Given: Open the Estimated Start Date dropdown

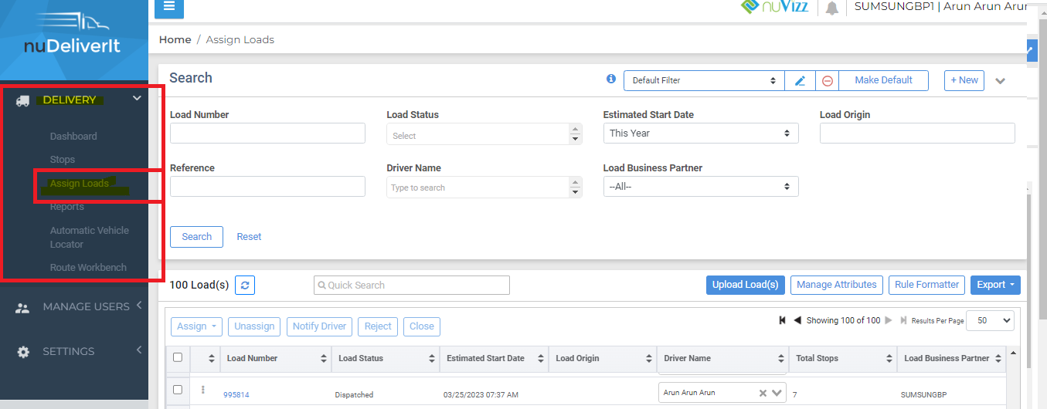Looking at the screenshot, I should (700, 134).
